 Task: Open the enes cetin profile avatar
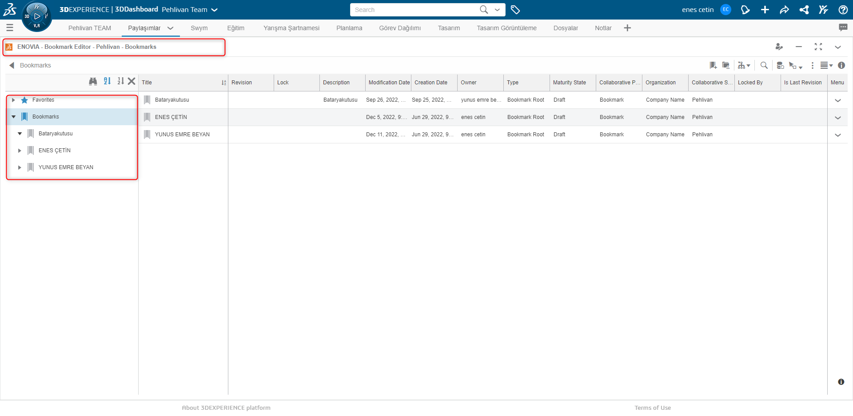725,9
